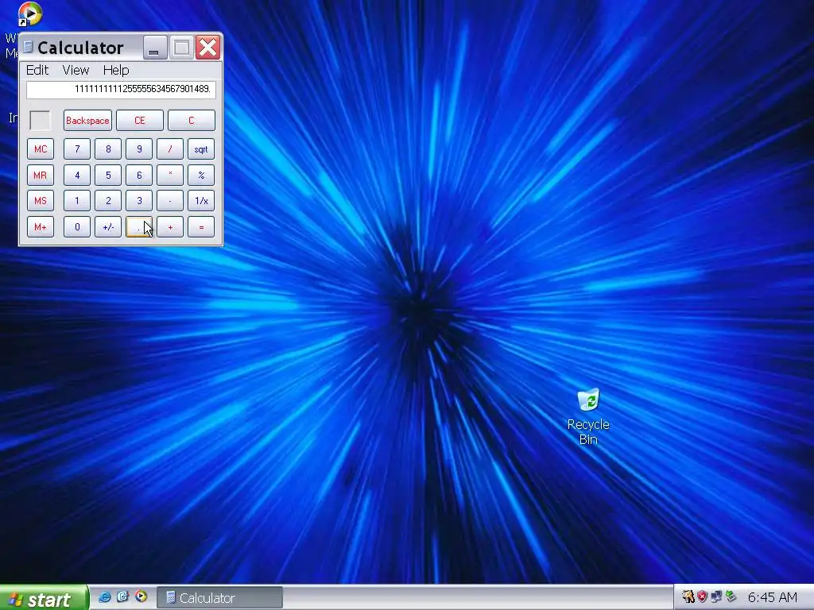
Task: Click digit 7 on calculator
Action: pos(77,149)
